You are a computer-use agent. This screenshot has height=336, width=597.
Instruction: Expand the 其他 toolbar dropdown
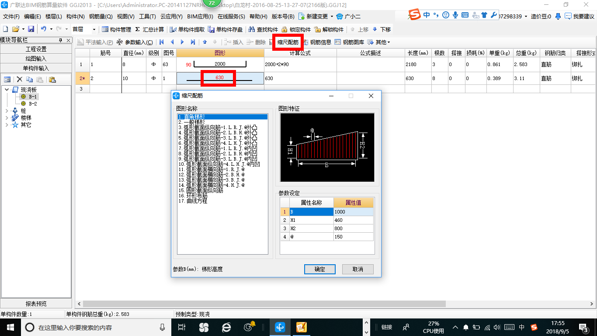tap(379, 42)
